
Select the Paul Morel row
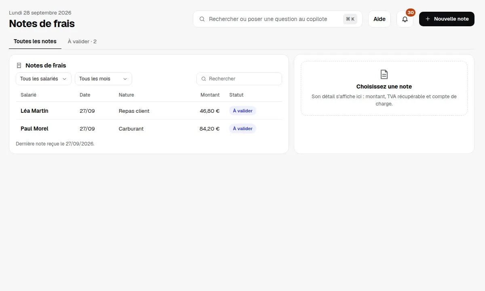pos(149,129)
